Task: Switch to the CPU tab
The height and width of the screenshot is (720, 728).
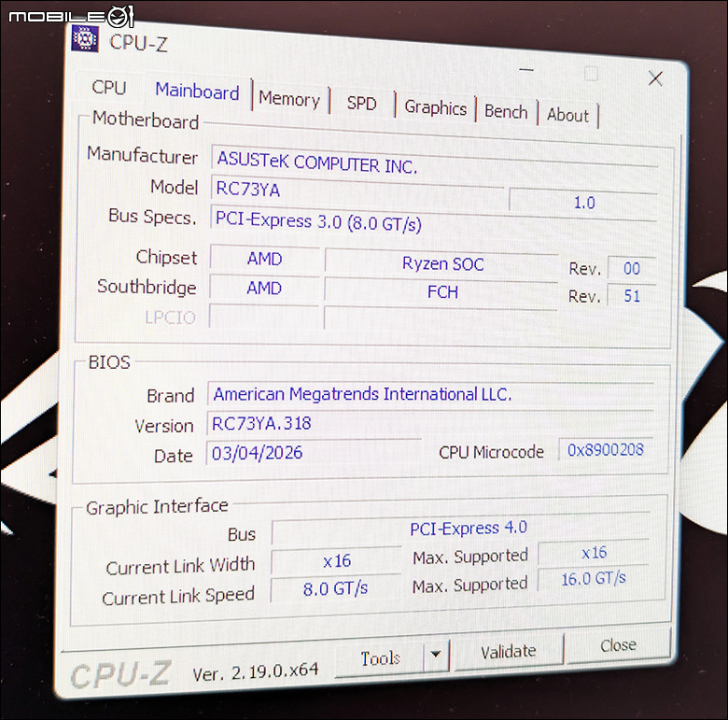Action: [x=109, y=88]
